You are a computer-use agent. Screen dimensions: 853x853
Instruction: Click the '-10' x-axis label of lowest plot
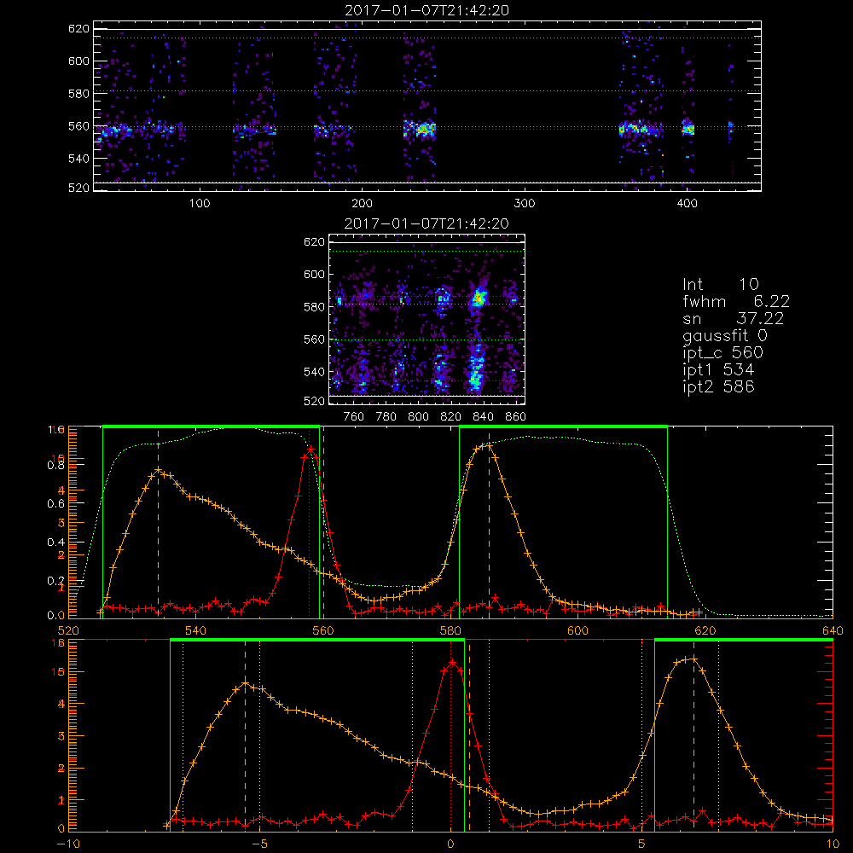[68, 844]
